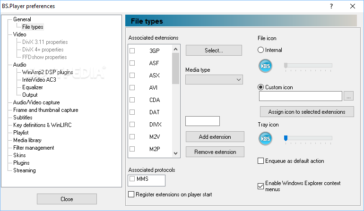
Task: Open Streaming preferences
Action: 25,170
